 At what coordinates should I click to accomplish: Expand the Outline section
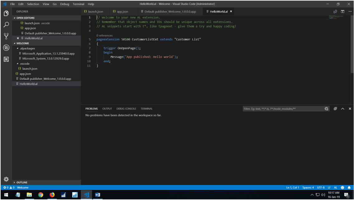pyautogui.click(x=46, y=182)
